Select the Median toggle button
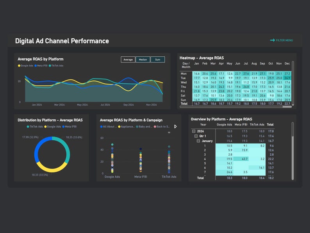 (x=143, y=59)
